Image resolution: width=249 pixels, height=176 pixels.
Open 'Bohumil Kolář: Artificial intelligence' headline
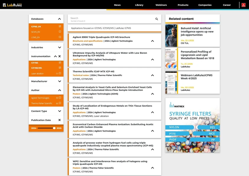[x=197, y=31]
